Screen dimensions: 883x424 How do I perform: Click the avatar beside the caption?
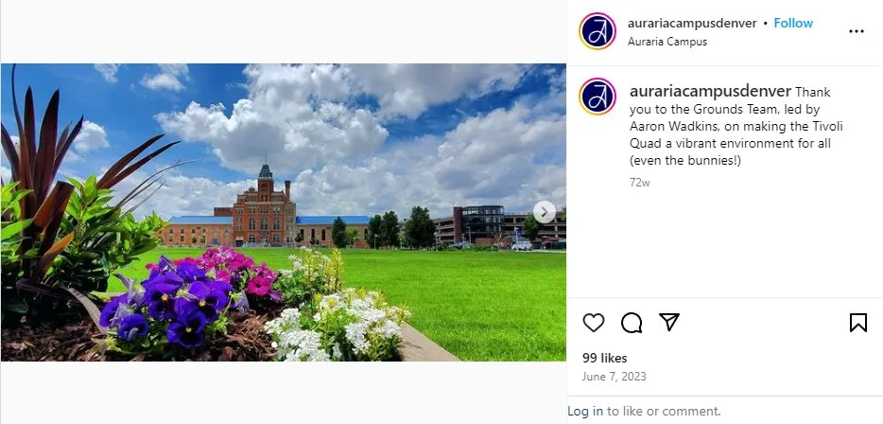click(597, 97)
